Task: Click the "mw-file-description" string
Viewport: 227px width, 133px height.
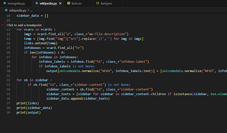Action: pyautogui.click(x=107, y=34)
